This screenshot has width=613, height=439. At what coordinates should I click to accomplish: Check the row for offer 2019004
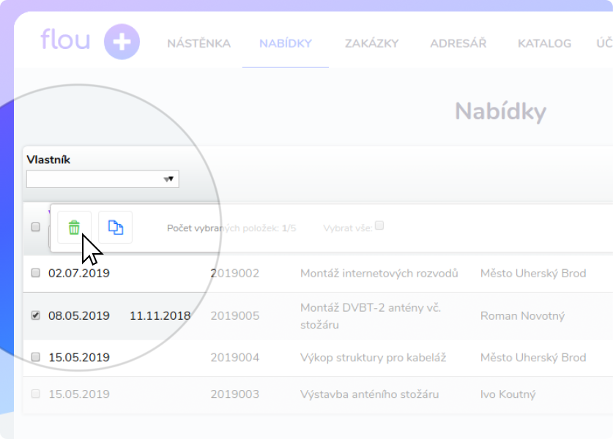click(36, 357)
